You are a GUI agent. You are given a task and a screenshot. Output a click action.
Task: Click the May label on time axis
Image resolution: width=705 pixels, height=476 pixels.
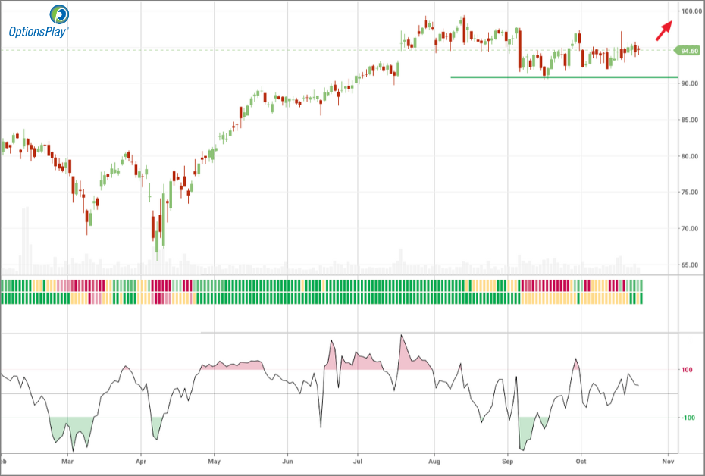click(215, 460)
